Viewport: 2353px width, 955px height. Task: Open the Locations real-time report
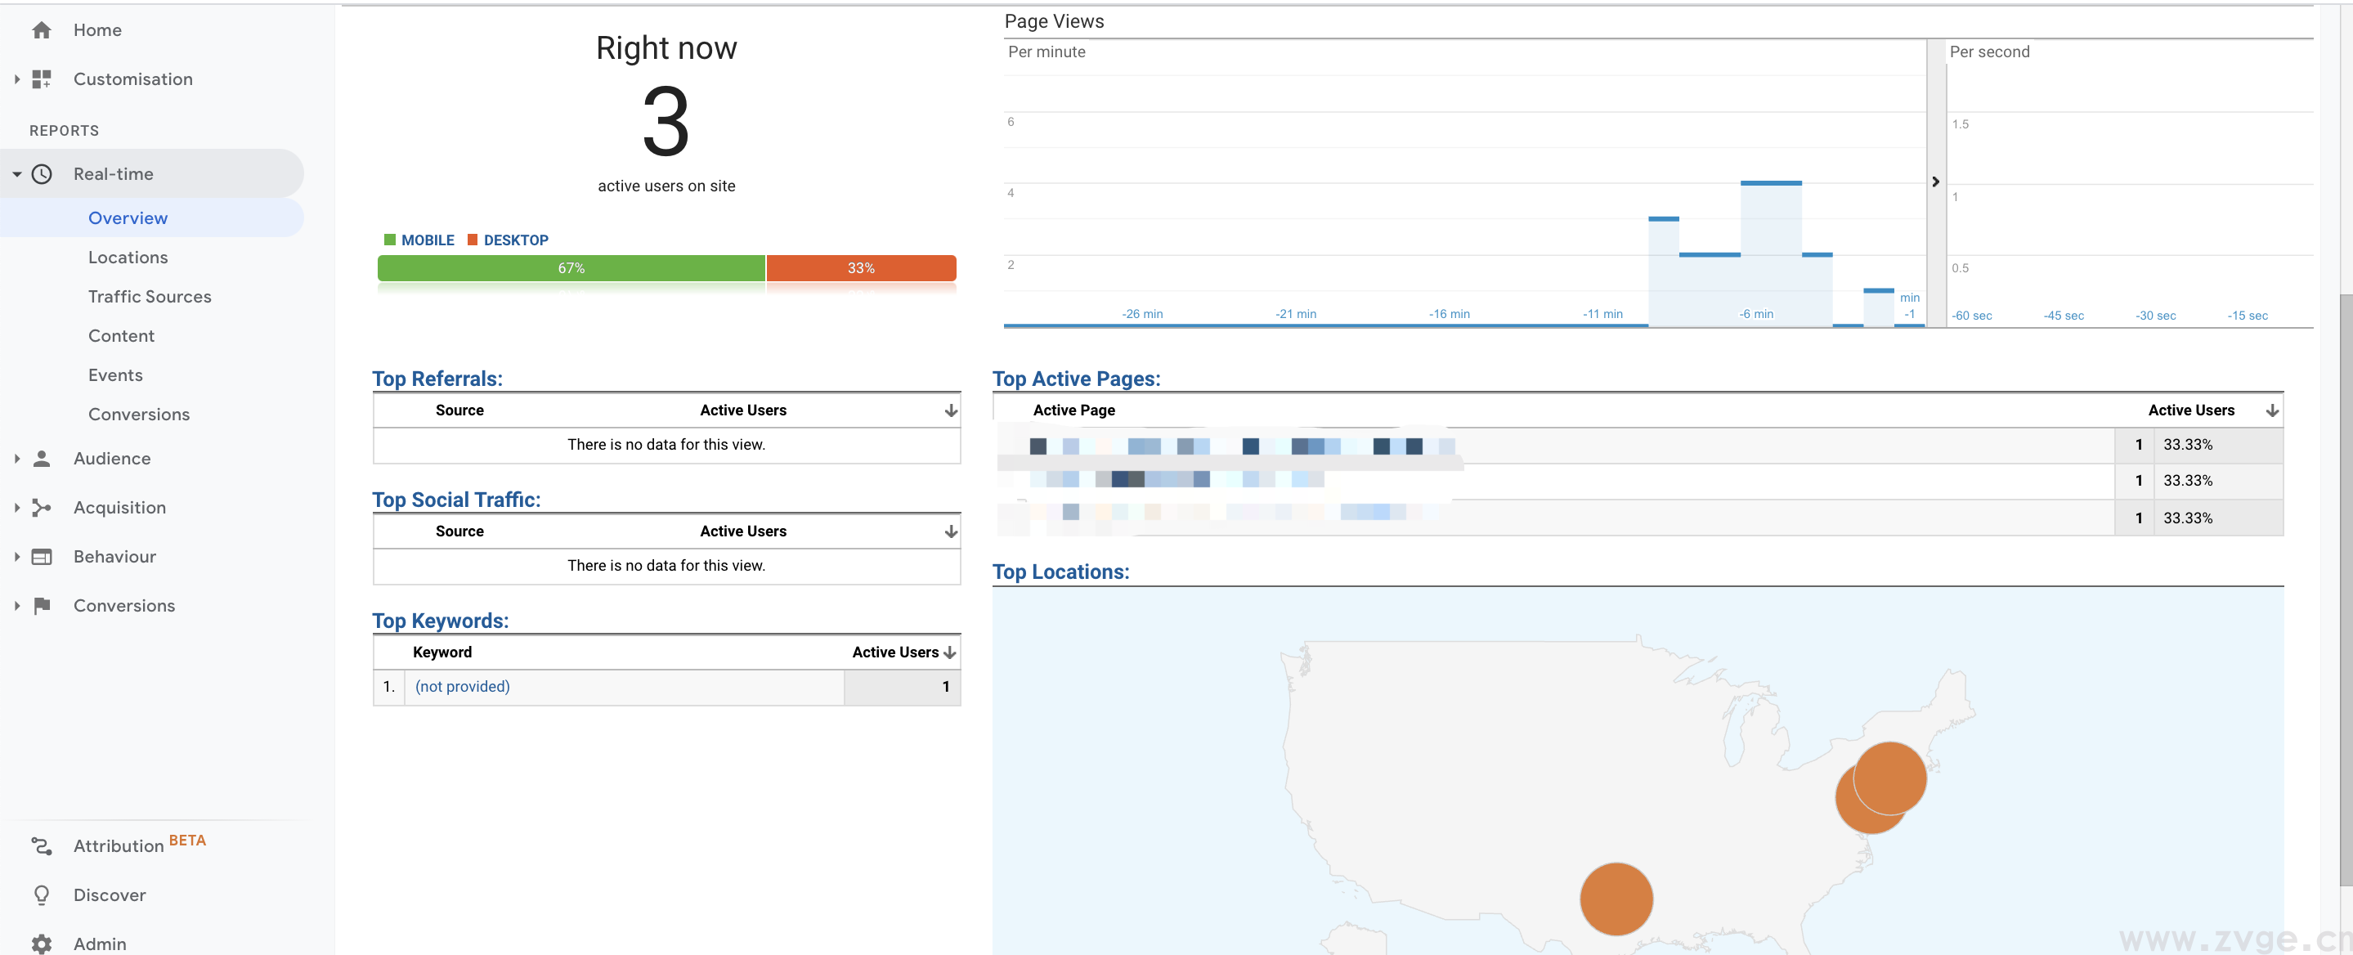pyautogui.click(x=128, y=258)
